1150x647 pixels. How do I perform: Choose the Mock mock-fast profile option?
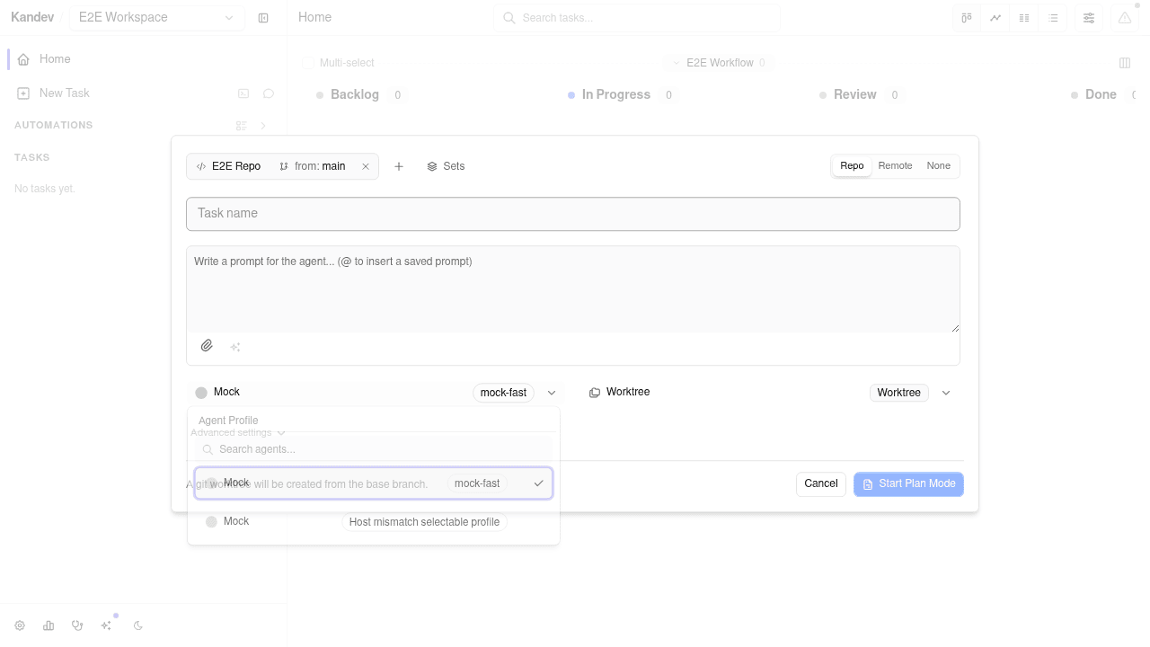pyautogui.click(x=374, y=483)
